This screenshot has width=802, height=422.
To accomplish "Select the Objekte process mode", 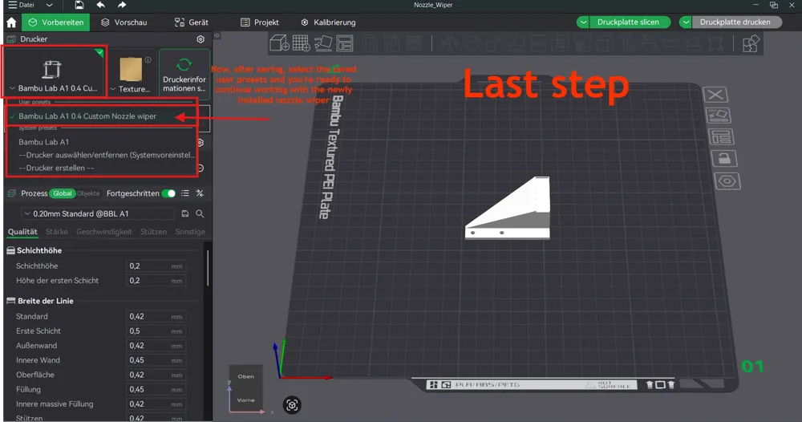I will click(88, 193).
